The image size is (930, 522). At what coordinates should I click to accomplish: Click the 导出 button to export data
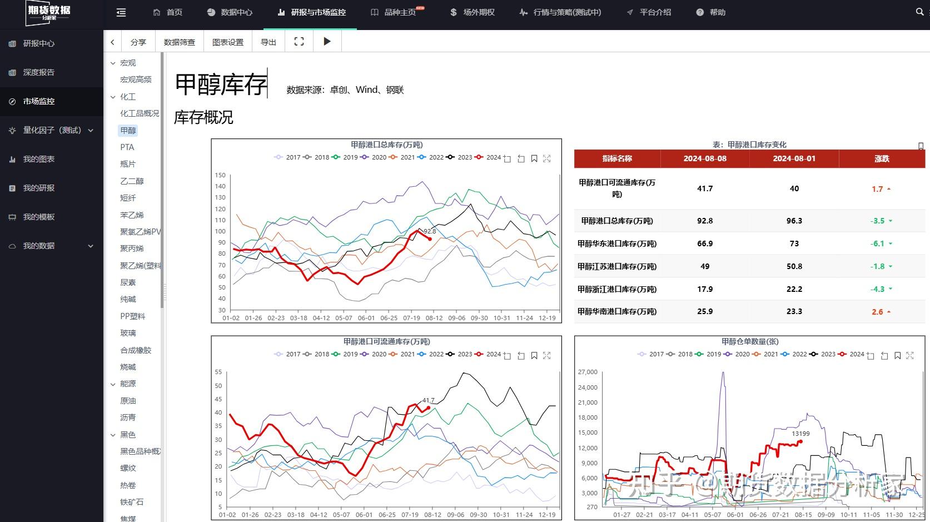268,41
